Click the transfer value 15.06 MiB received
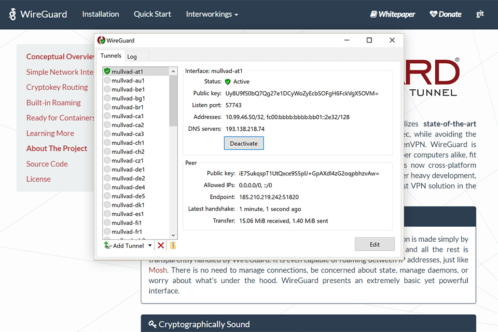This screenshot has width=498, height=332. click(283, 221)
